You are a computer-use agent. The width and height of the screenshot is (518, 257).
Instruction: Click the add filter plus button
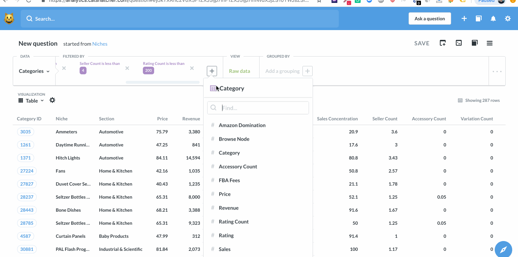[x=212, y=71]
